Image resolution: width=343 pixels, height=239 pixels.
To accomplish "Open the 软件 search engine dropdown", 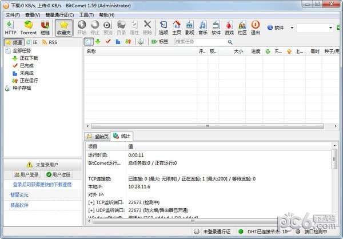I will (x=292, y=27).
